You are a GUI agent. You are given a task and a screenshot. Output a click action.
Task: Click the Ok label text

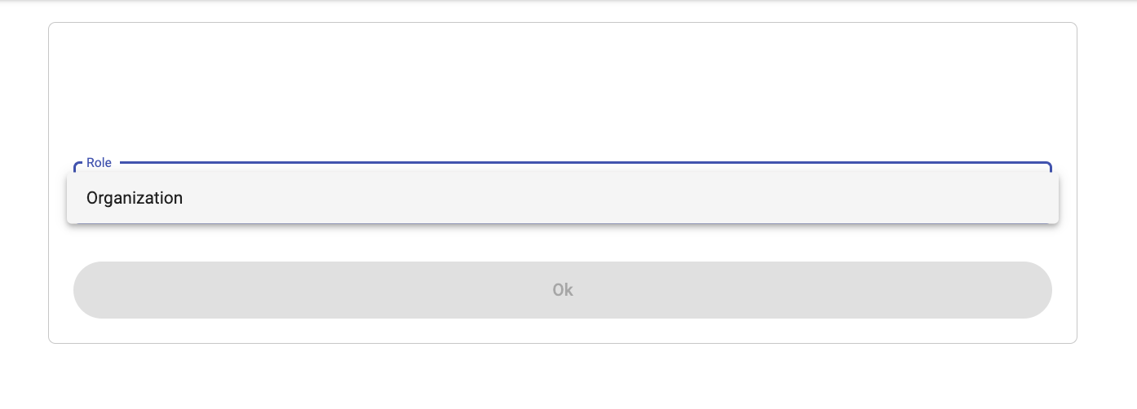point(563,290)
